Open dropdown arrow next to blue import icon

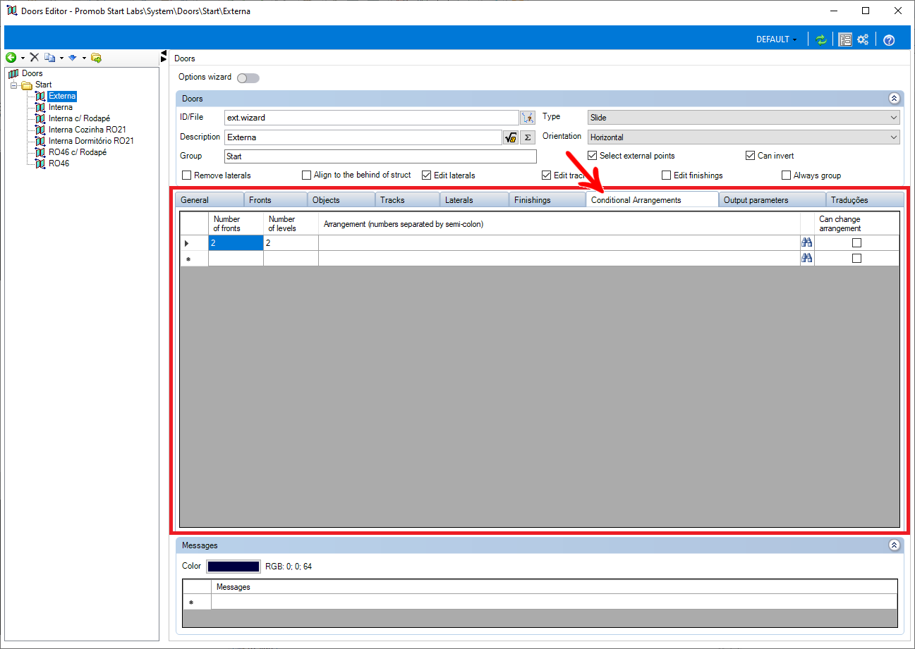[84, 58]
